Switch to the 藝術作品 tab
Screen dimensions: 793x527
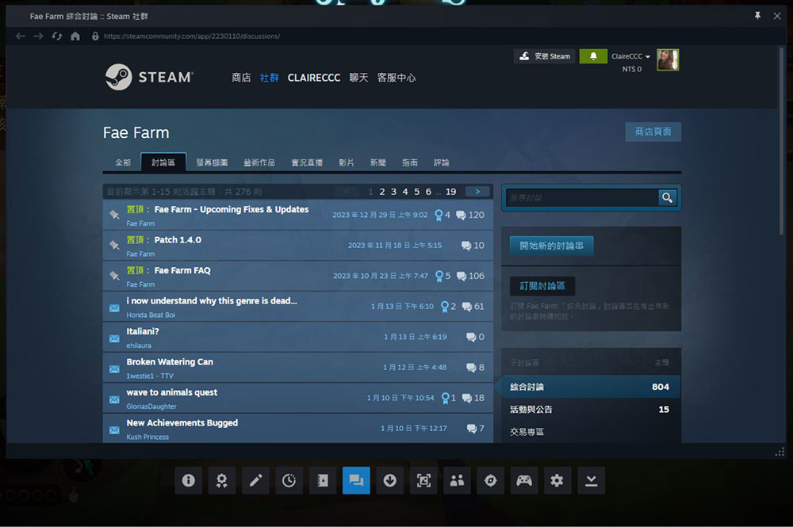click(x=259, y=162)
